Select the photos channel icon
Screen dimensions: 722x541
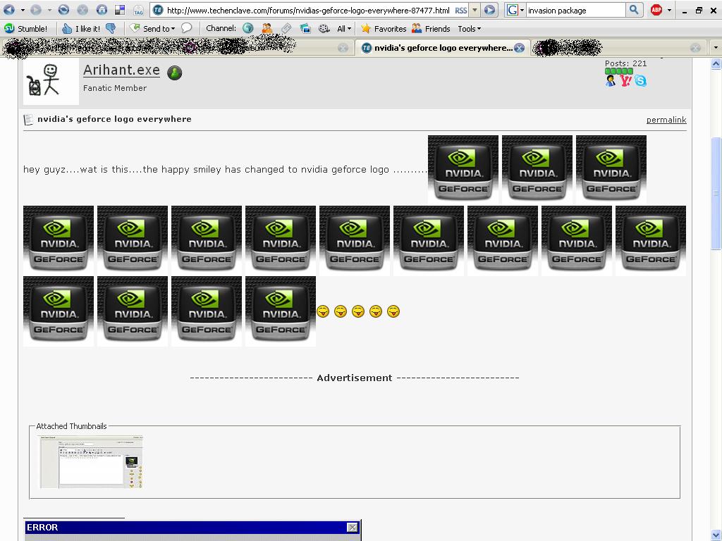click(x=305, y=28)
